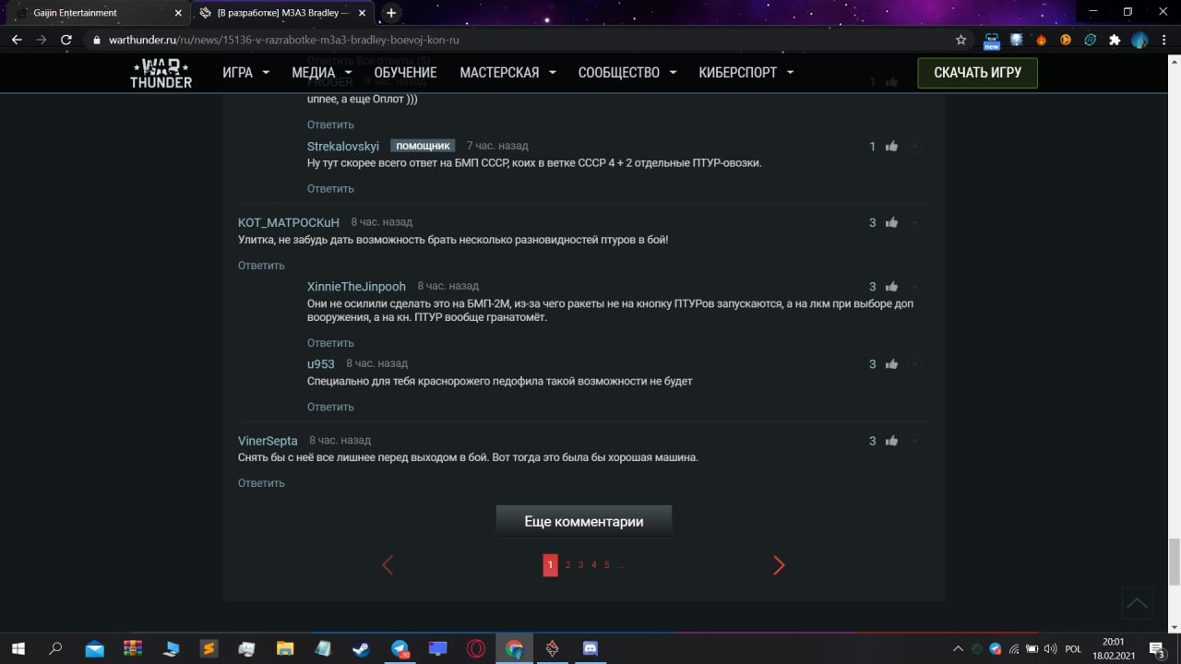Open Windows notification center
This screenshot has width=1181, height=664.
[x=1157, y=648]
